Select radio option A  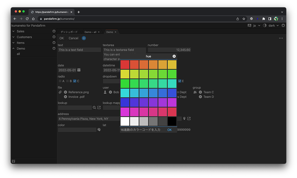tap(60, 81)
